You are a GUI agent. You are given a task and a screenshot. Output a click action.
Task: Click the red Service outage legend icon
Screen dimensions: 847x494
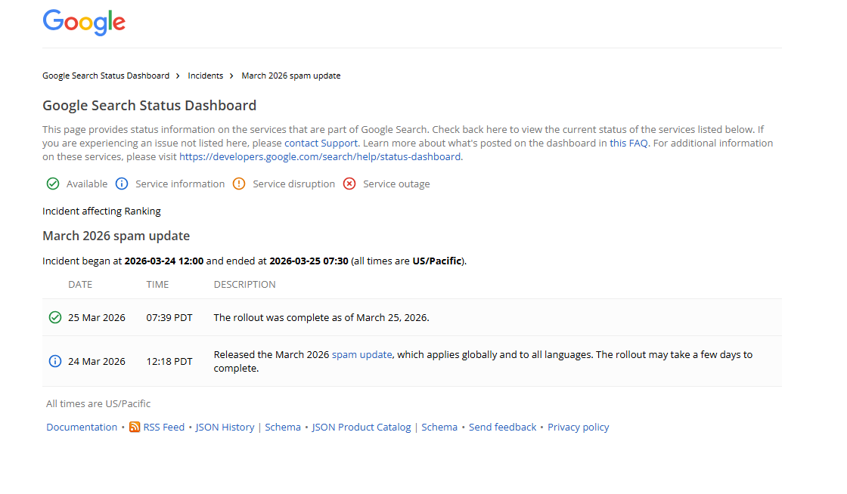coord(349,184)
